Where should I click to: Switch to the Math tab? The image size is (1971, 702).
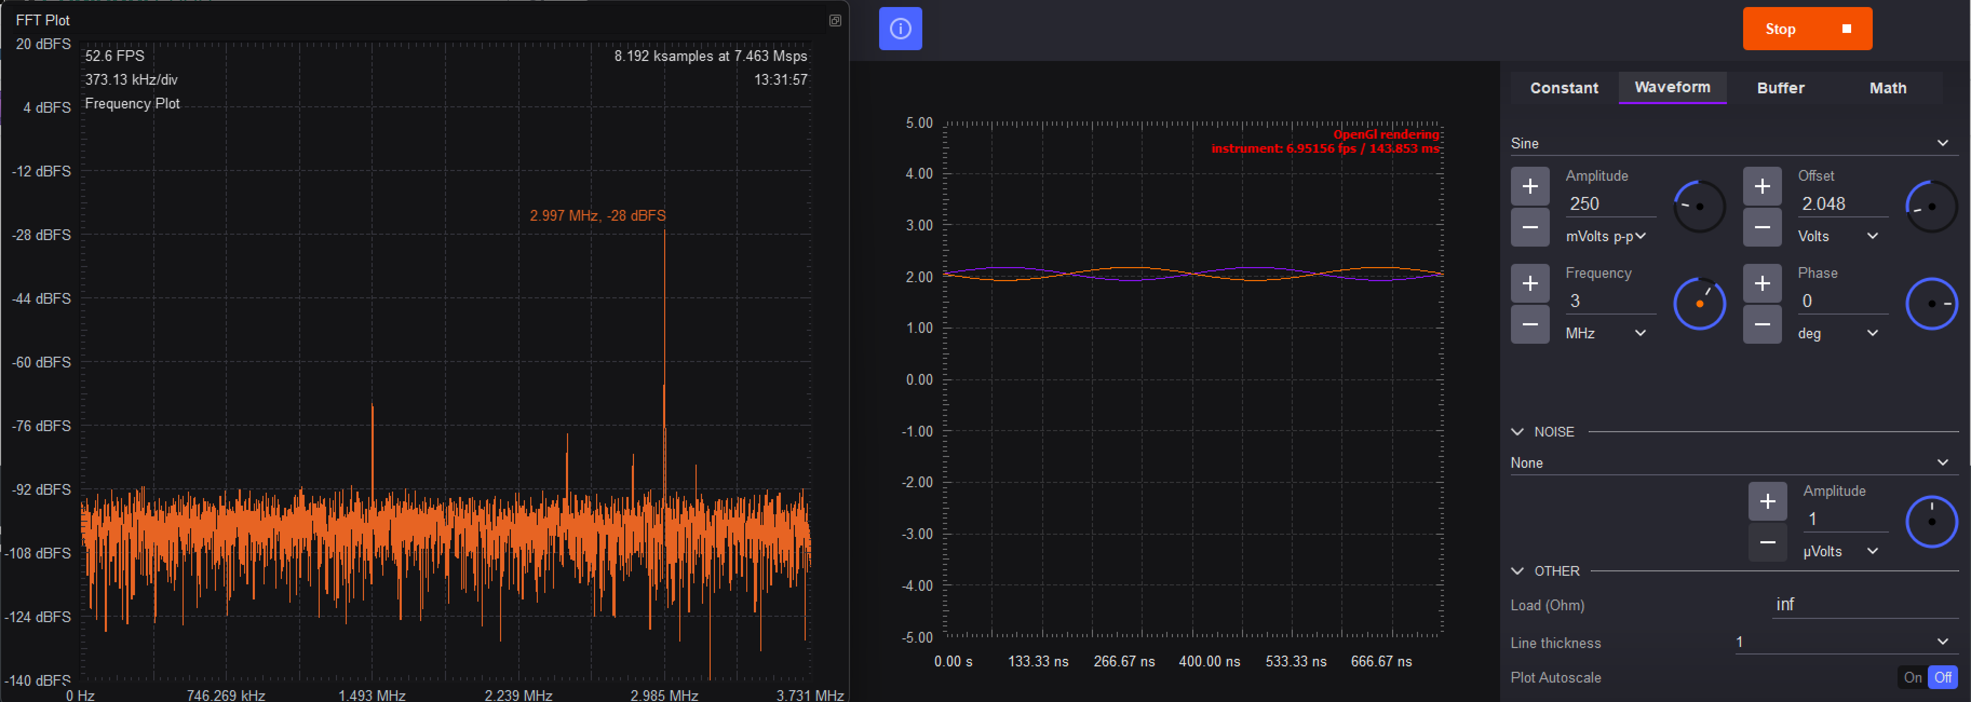click(x=1888, y=88)
